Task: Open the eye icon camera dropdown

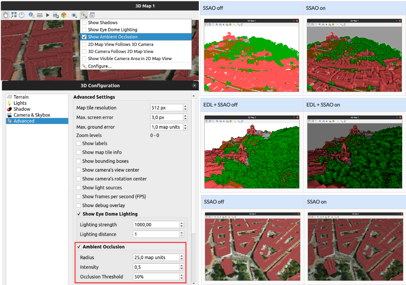Action: pyautogui.click(x=74, y=15)
